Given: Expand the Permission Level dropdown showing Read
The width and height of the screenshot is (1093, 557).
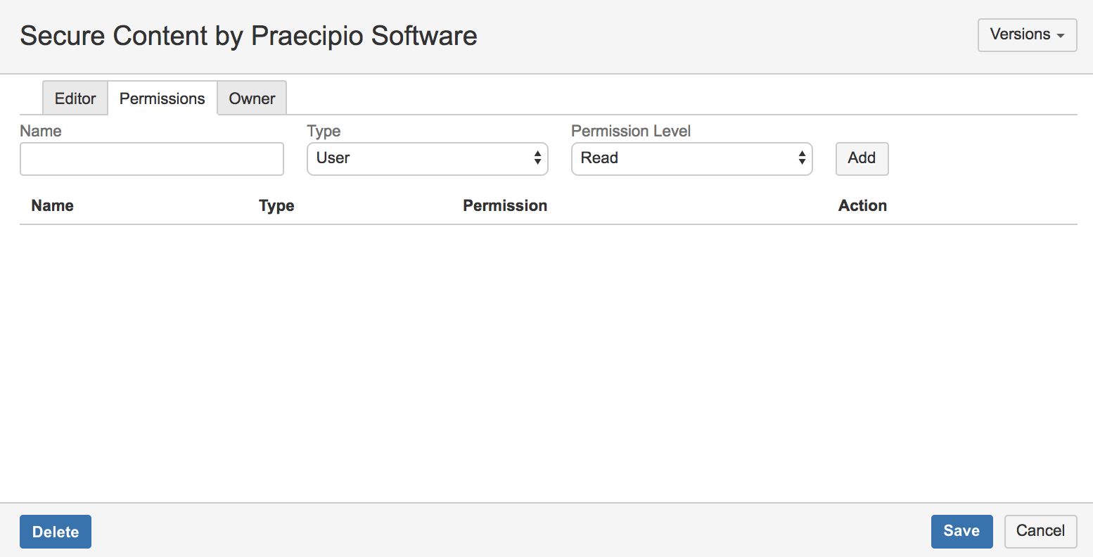Looking at the screenshot, I should [692, 159].
